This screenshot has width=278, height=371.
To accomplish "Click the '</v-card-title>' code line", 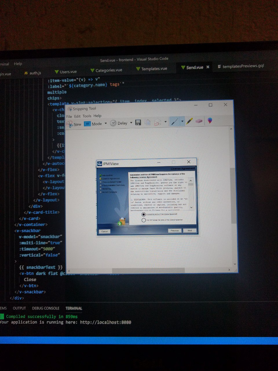I will (x=42, y=212).
